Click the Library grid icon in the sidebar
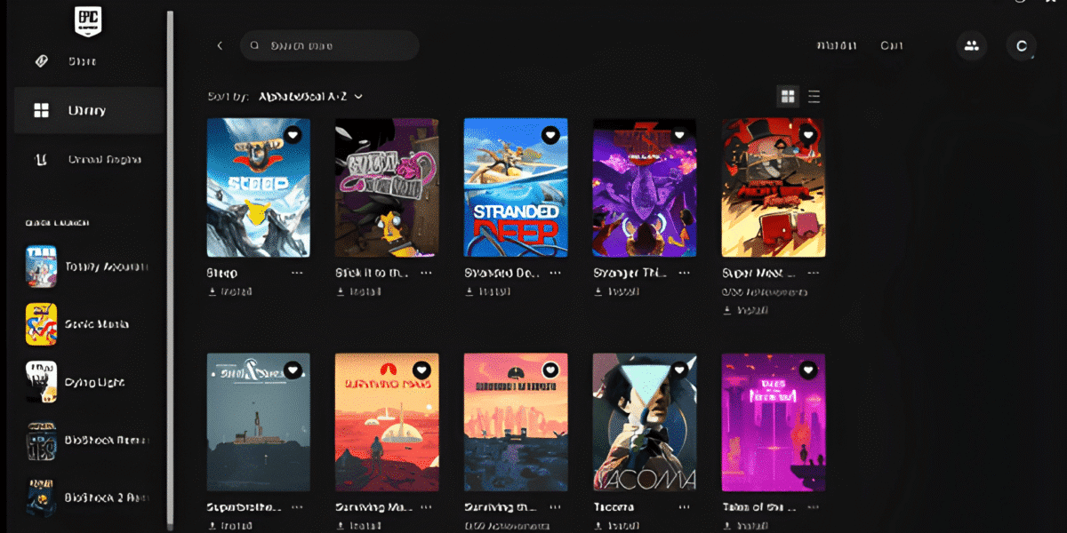The image size is (1067, 533). click(41, 110)
